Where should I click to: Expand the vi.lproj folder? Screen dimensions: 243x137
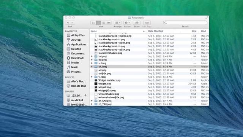(92, 77)
